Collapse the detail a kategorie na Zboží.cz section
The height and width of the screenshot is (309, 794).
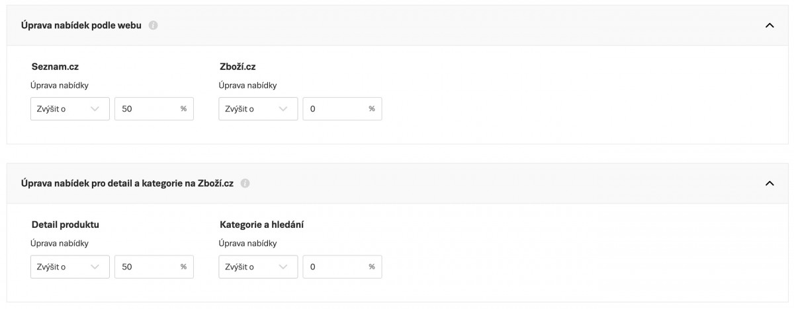click(x=769, y=184)
